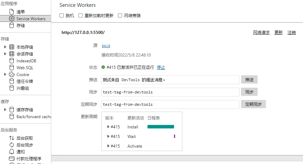Click the 缓存存储 database icon
The image size is (303, 164).
12,110
